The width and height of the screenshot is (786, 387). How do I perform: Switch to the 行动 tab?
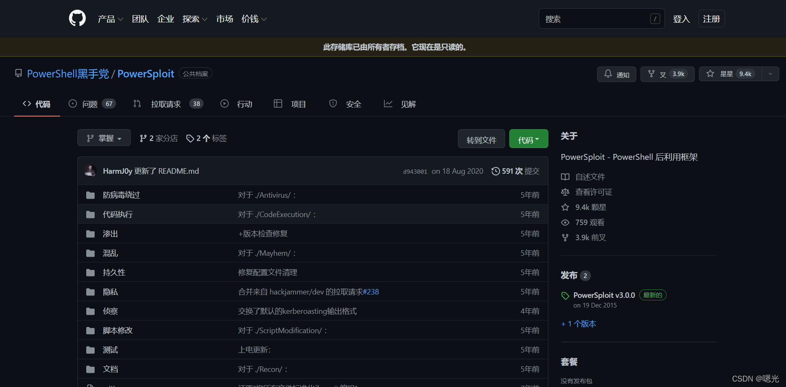pyautogui.click(x=236, y=104)
